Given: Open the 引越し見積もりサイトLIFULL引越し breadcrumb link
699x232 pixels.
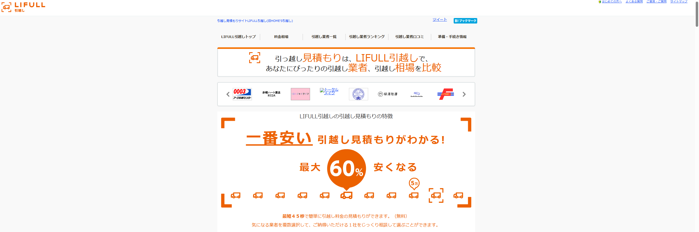Looking at the screenshot, I should click(x=255, y=21).
